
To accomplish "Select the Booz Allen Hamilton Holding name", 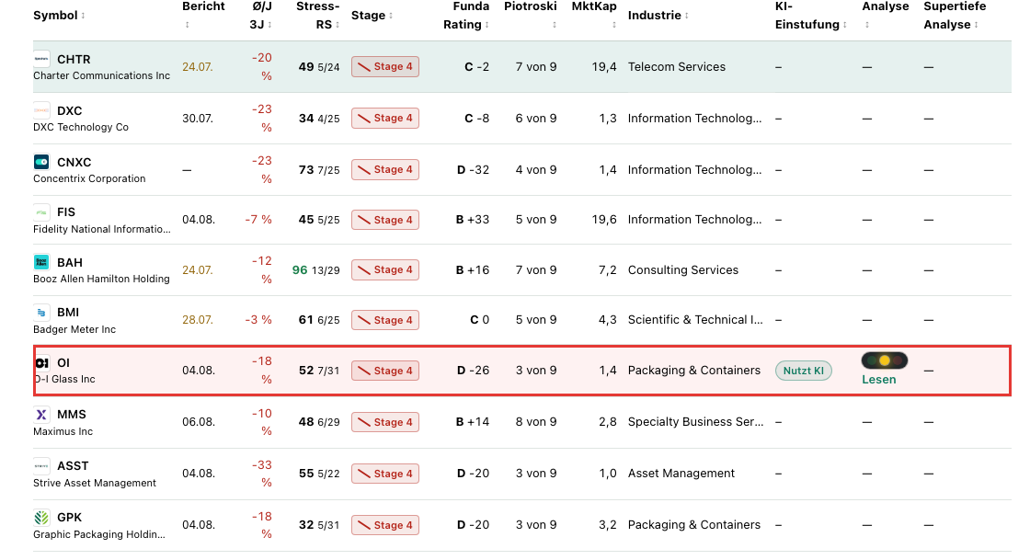I will point(102,279).
